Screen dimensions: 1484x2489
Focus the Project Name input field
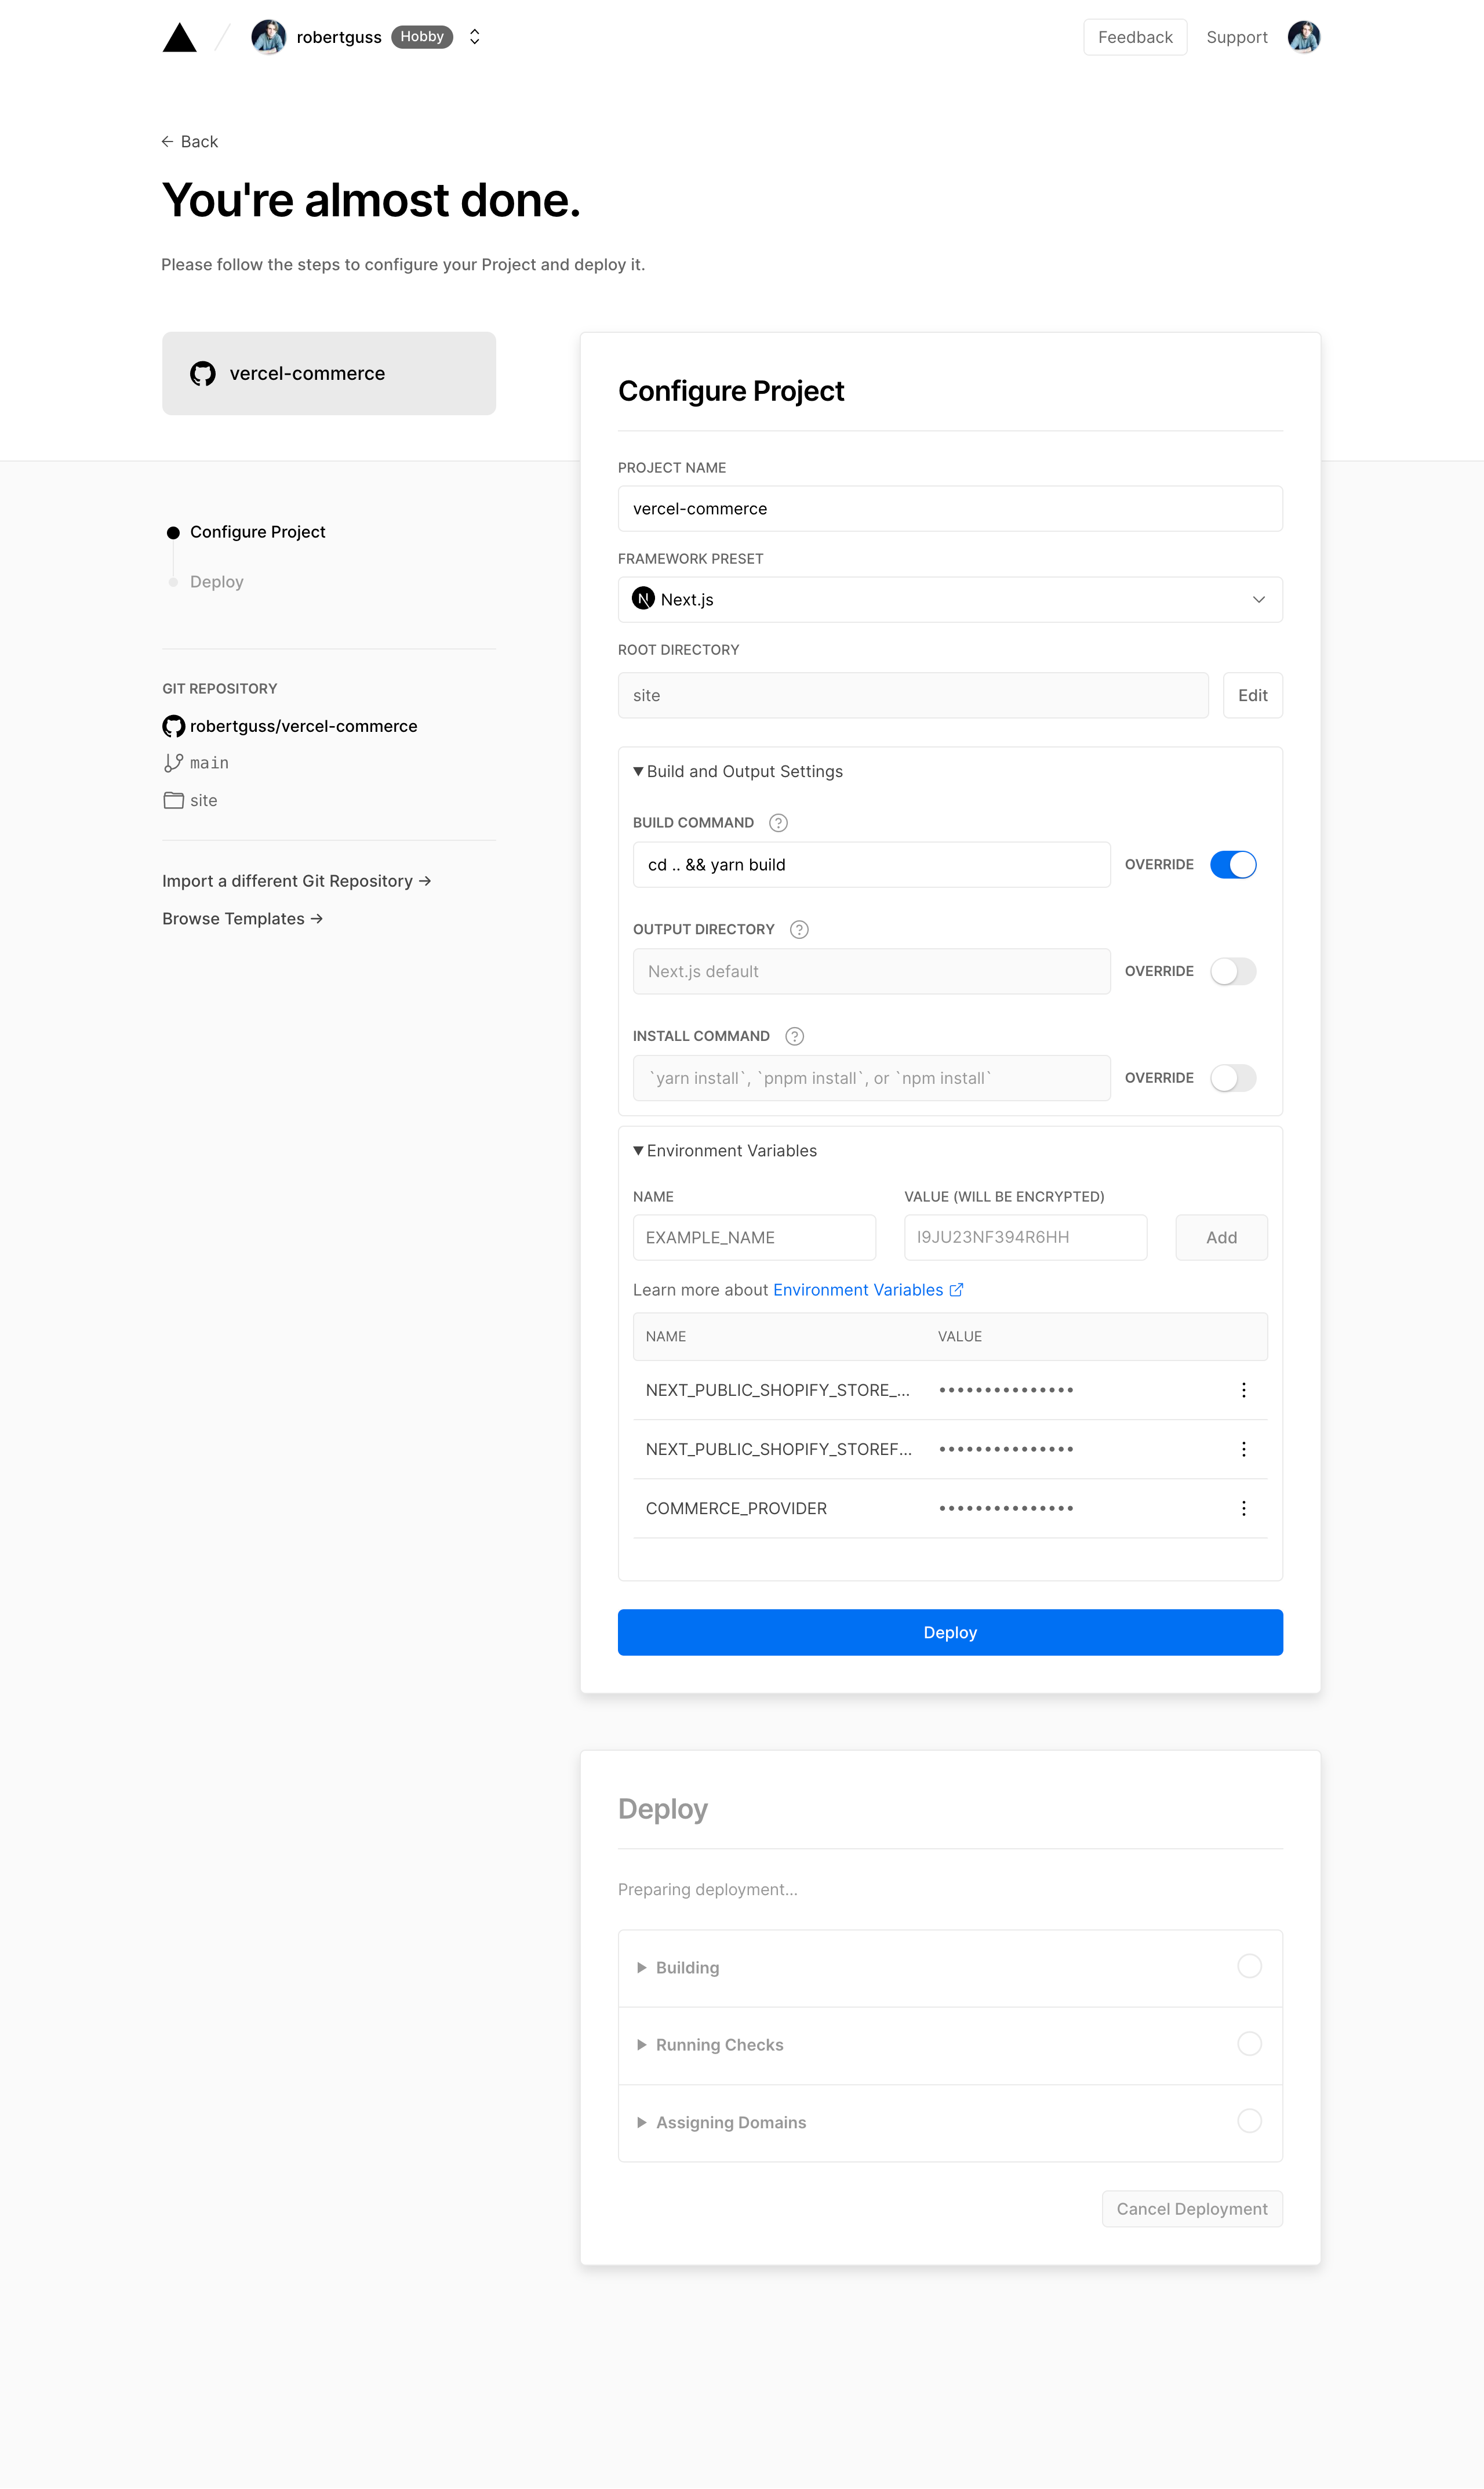tap(950, 509)
